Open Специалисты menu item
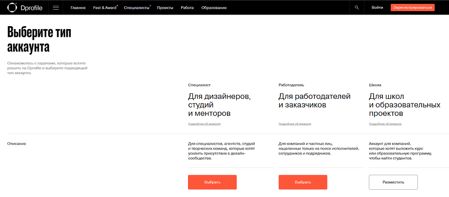 (137, 8)
